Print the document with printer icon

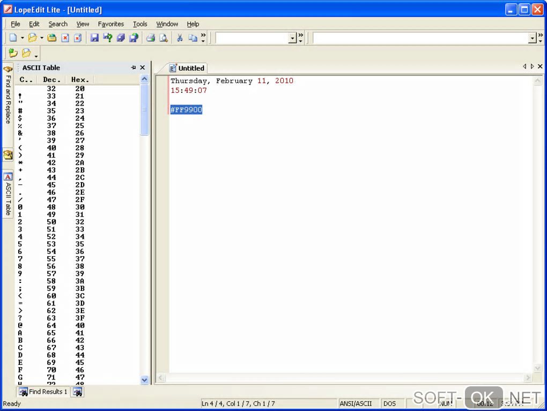(x=151, y=38)
